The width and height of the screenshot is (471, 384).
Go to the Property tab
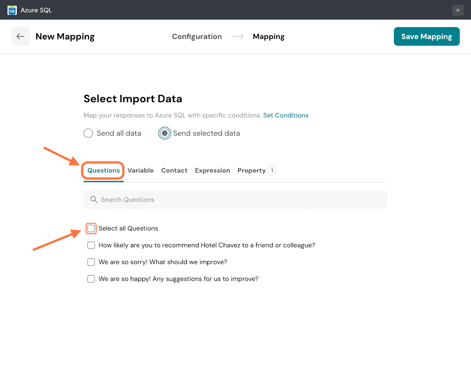tap(251, 171)
